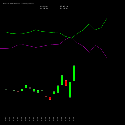Click the '23 Jan' date label

(73, 119)
